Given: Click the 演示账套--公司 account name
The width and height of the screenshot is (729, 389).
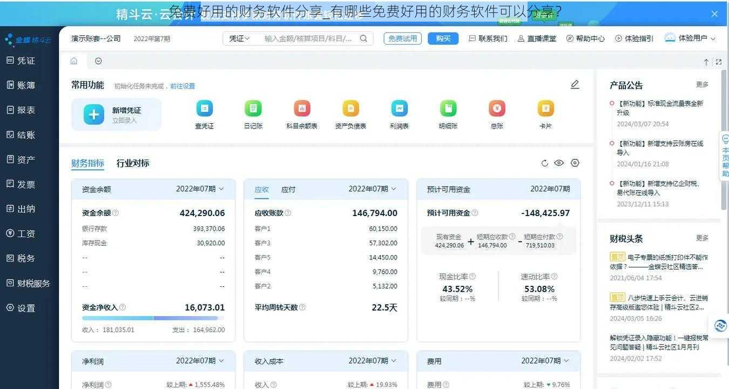Looking at the screenshot, I should (x=96, y=38).
